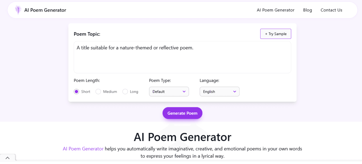Image resolution: width=362 pixels, height=164 pixels.
Task: Click the AI Poem Generator brand name
Action: 45,10
